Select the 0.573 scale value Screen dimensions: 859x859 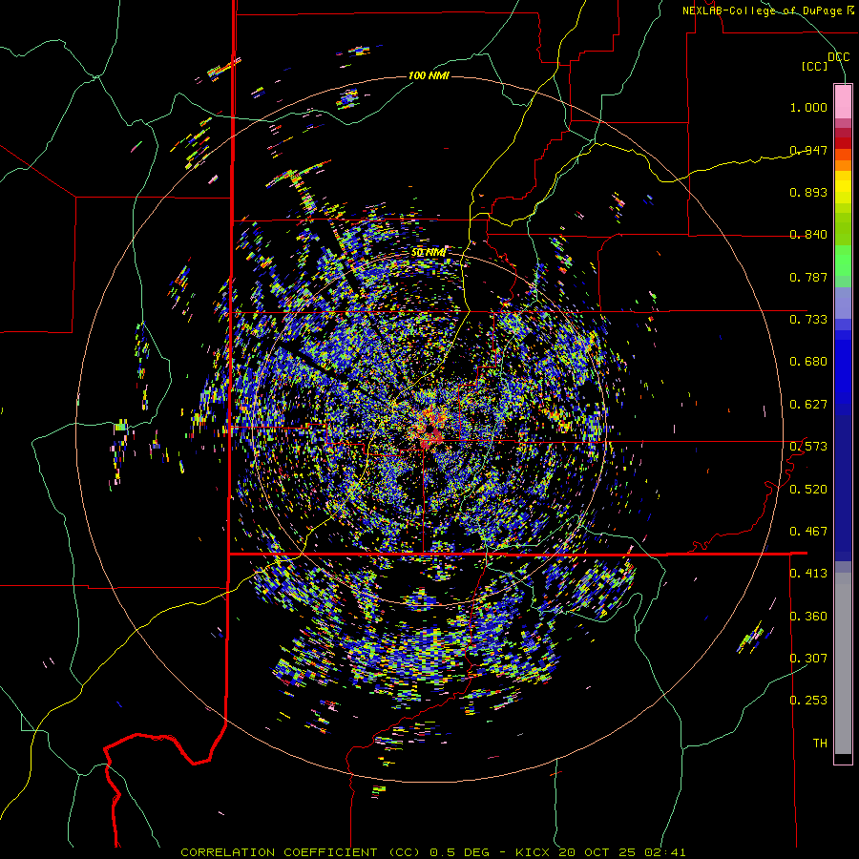(808, 447)
